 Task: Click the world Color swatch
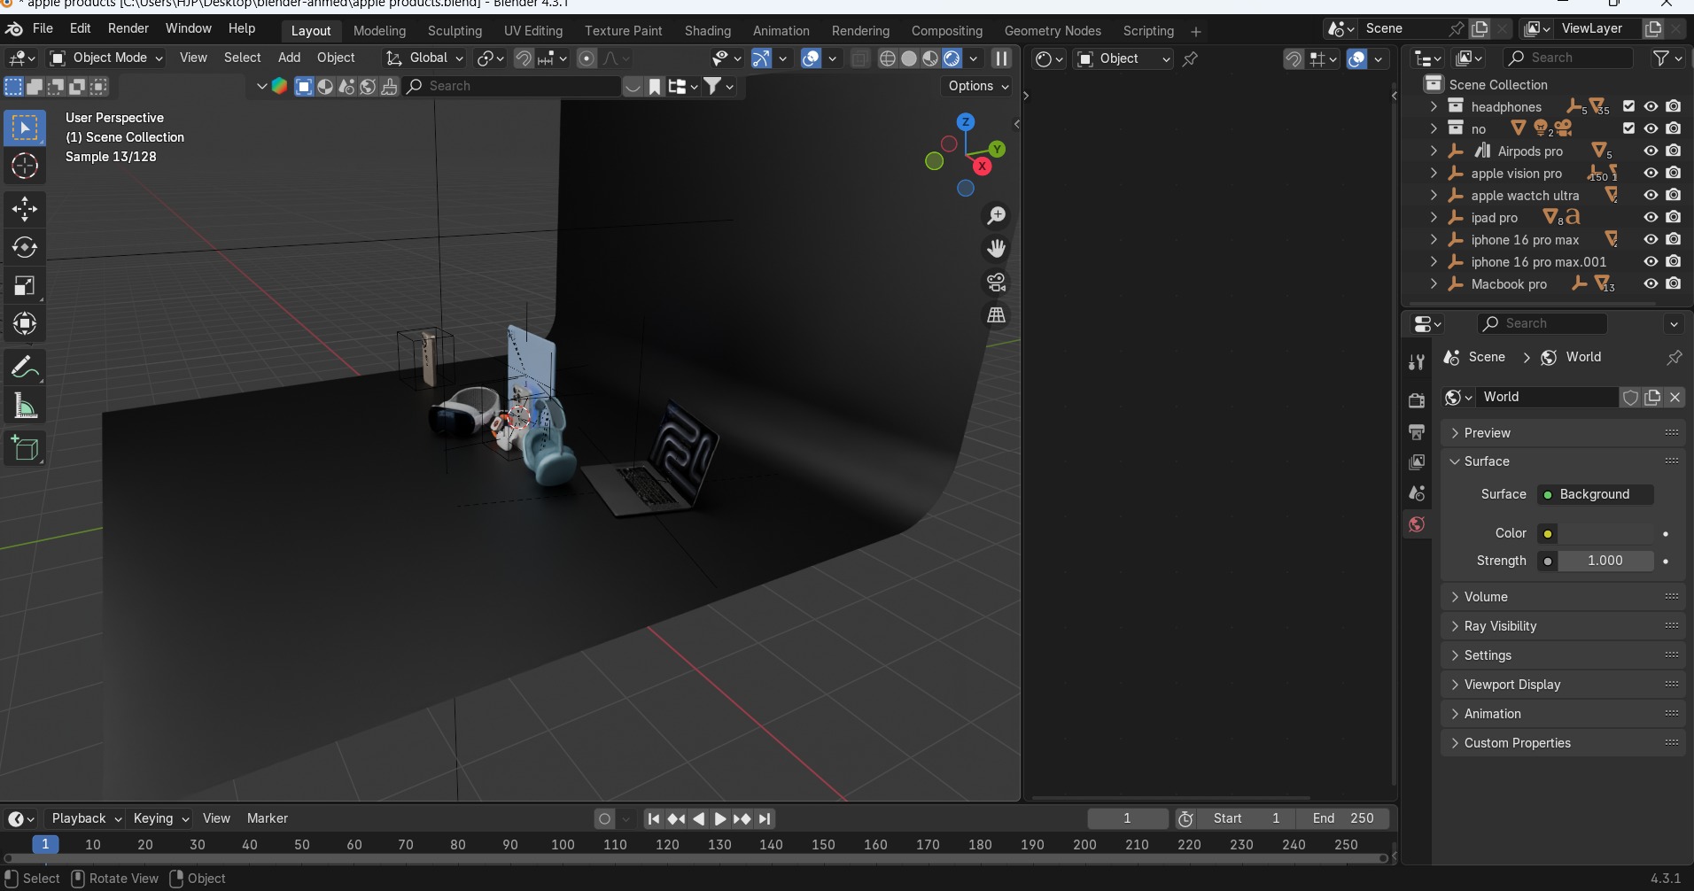click(x=1605, y=533)
